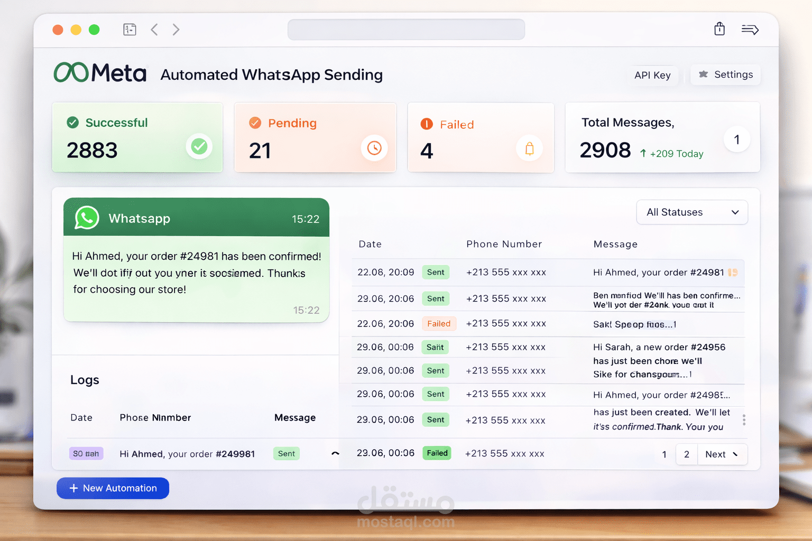Click the Sent badge on 22.06, 20:09 row
812x541 pixels.
coord(436,272)
